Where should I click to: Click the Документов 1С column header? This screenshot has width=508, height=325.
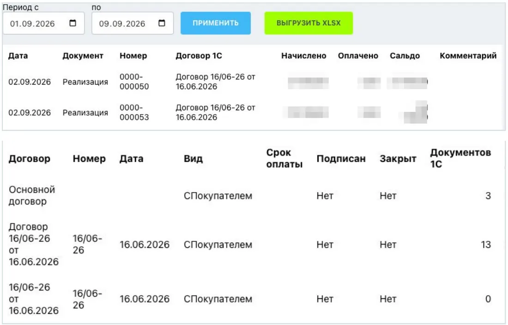click(x=460, y=158)
